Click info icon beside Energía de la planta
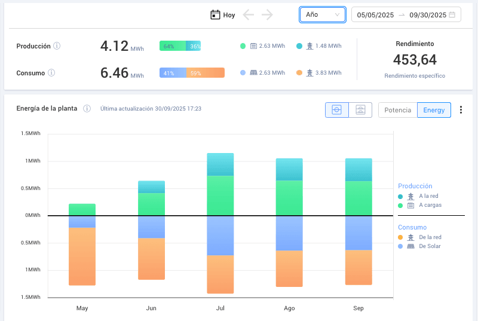 tap(87, 109)
